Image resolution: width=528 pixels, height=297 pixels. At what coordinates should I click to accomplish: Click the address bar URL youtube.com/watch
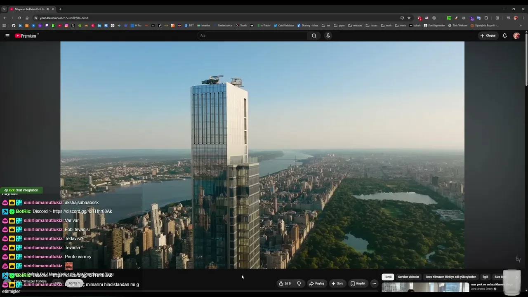pyautogui.click(x=64, y=18)
